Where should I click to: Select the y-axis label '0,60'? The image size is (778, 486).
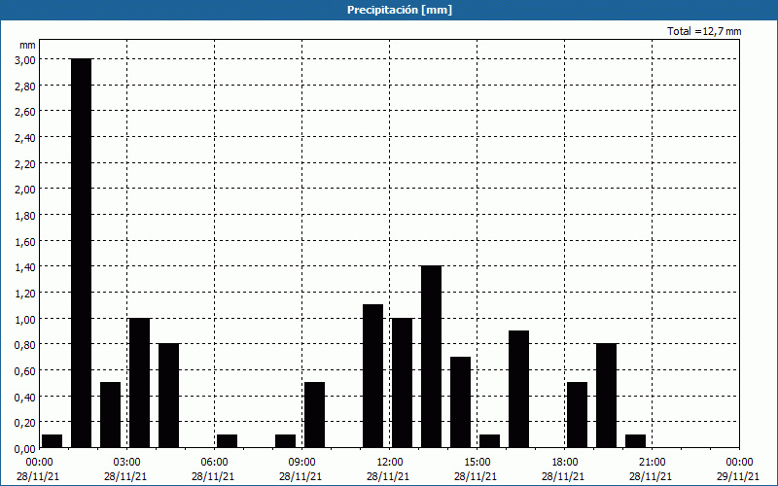pos(26,371)
